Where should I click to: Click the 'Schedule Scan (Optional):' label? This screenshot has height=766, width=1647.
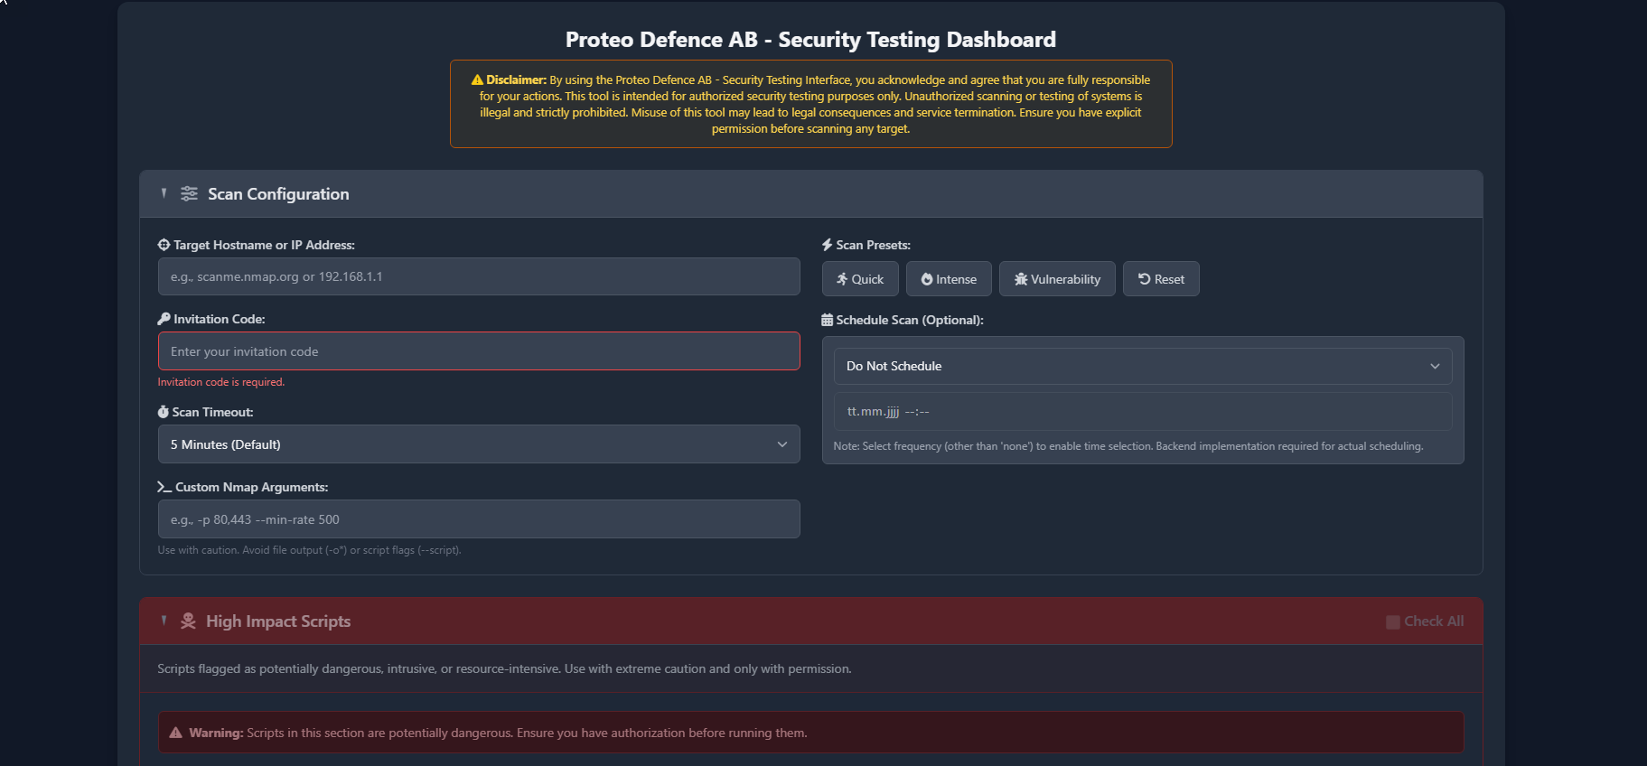click(910, 320)
